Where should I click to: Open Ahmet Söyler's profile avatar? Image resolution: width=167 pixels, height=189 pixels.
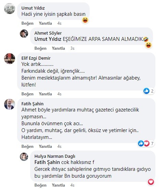24,34
